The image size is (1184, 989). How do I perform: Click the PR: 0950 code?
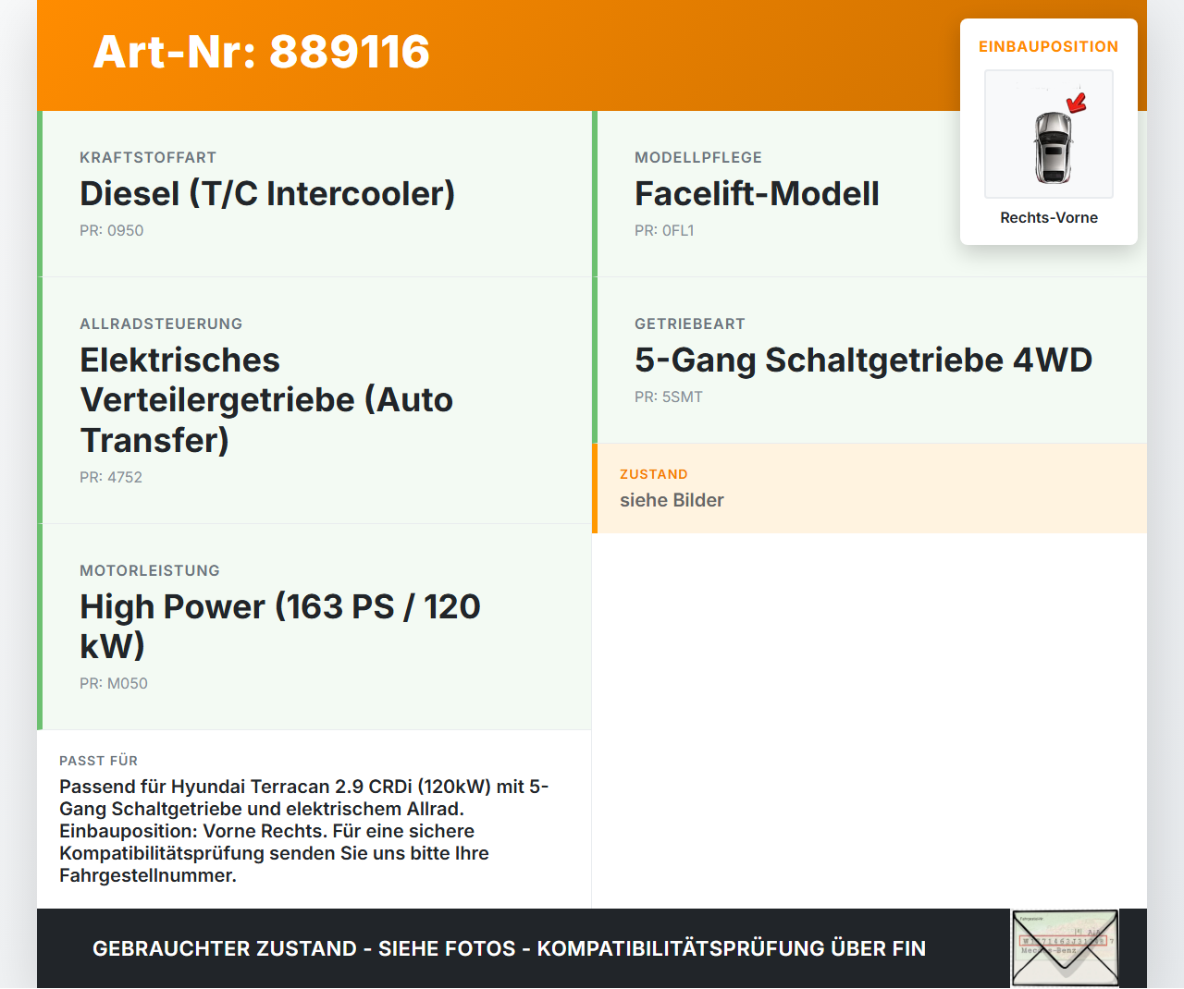point(112,231)
